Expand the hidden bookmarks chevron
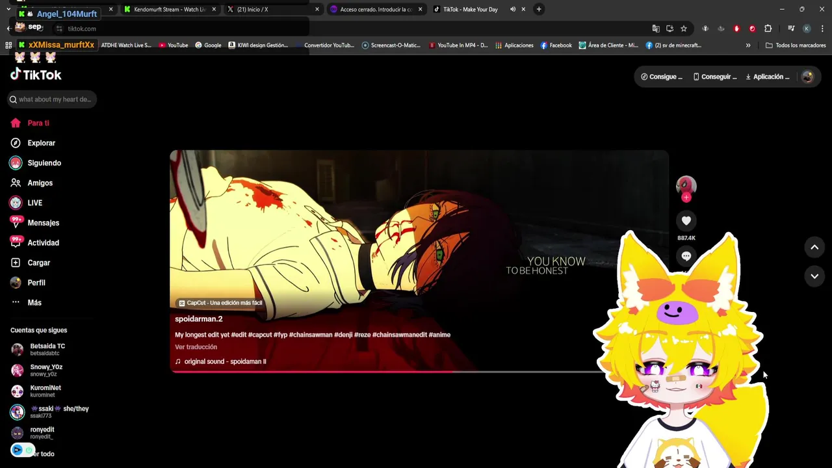 (748, 45)
